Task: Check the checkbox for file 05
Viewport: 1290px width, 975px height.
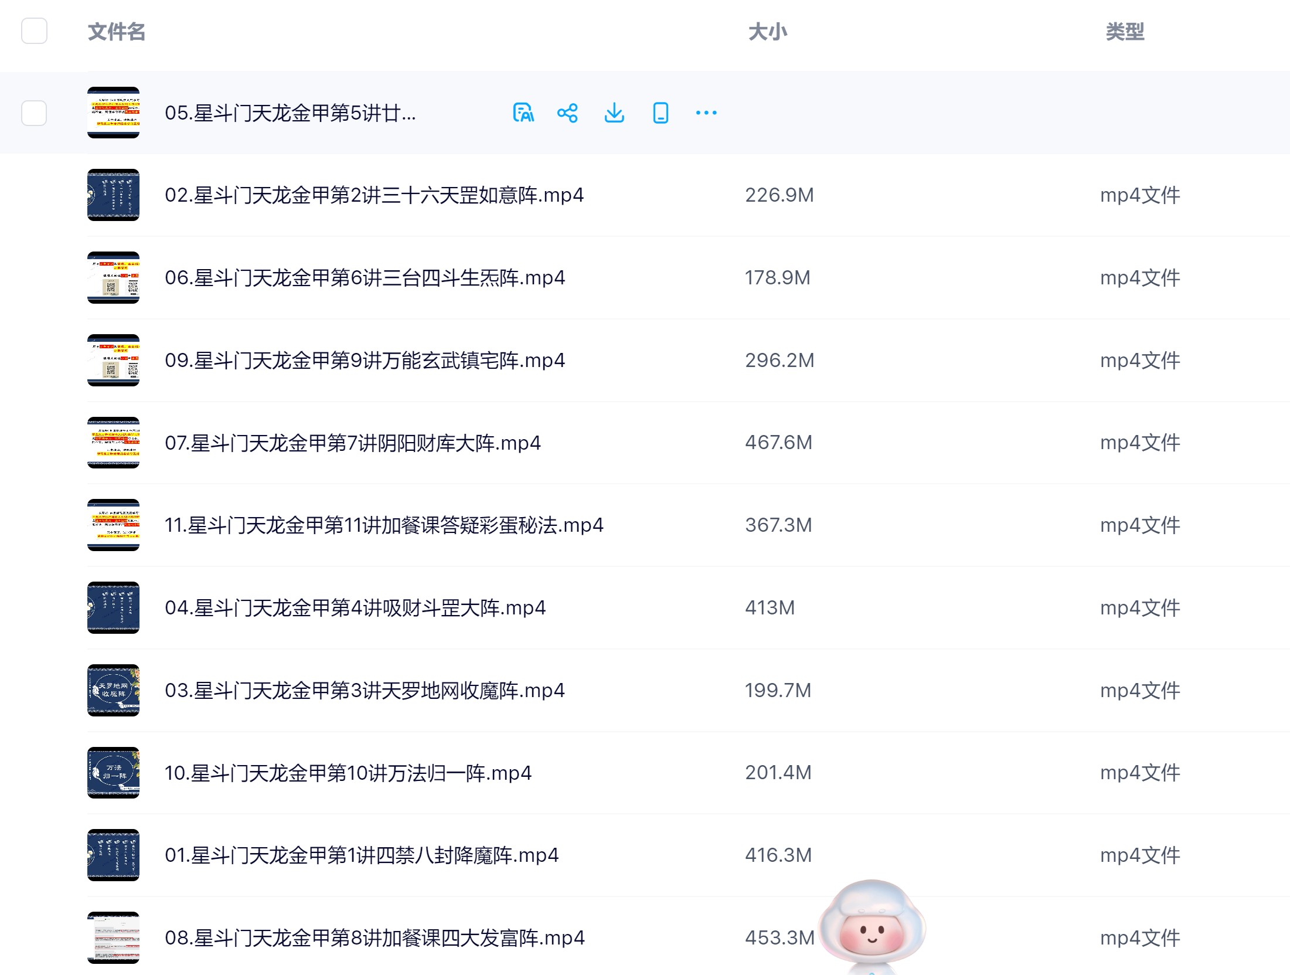Action: click(x=35, y=113)
